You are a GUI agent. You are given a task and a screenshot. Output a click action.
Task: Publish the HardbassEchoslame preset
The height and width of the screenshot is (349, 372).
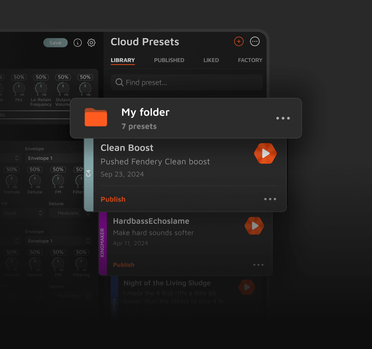click(x=124, y=265)
